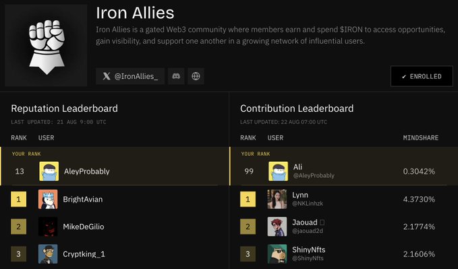Open the @ShinyNfts handle
This screenshot has height=269, width=458.
(x=308, y=258)
